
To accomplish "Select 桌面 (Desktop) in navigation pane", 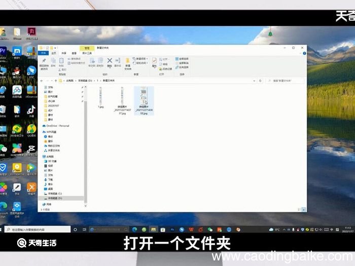I will [49, 189].
